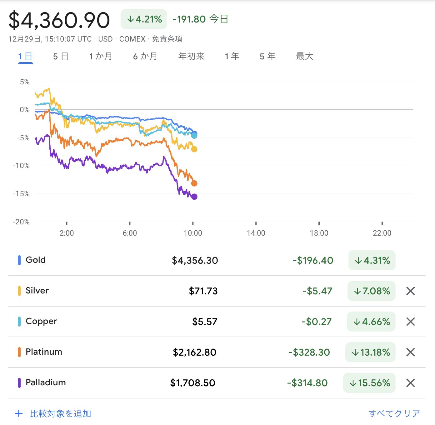
Task: Click the plus icon to add comparison
Action: point(19,414)
